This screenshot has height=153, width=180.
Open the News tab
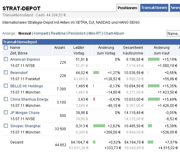pyautogui.click(x=175, y=8)
